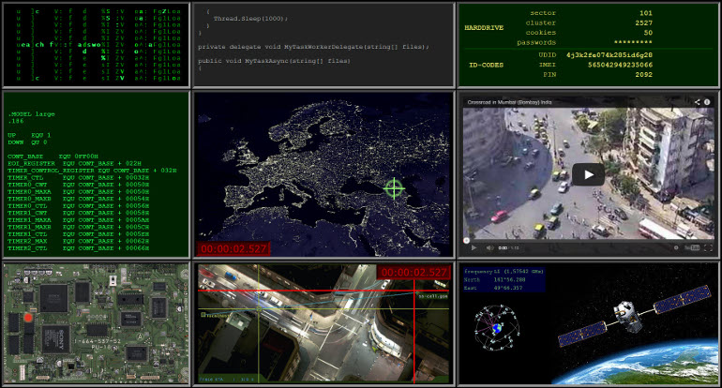Click the TIMER2_CTL assembly line
Screen dimensions: 722x388
tap(78, 247)
